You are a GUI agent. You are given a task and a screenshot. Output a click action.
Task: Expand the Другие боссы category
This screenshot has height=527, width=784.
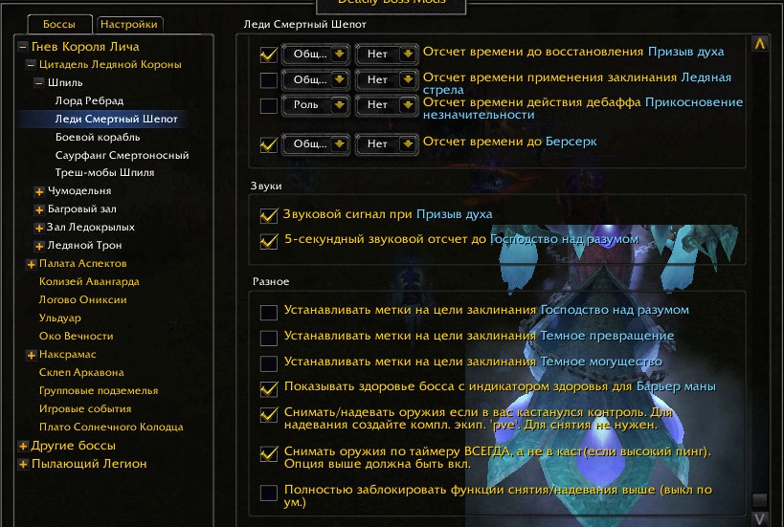point(23,446)
